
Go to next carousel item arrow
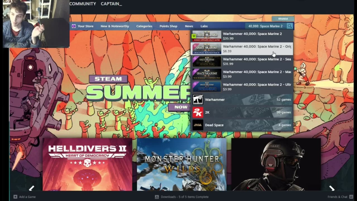point(332,188)
